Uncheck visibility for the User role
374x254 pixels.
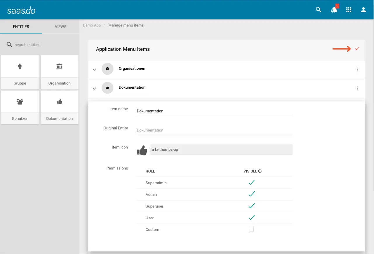click(251, 218)
